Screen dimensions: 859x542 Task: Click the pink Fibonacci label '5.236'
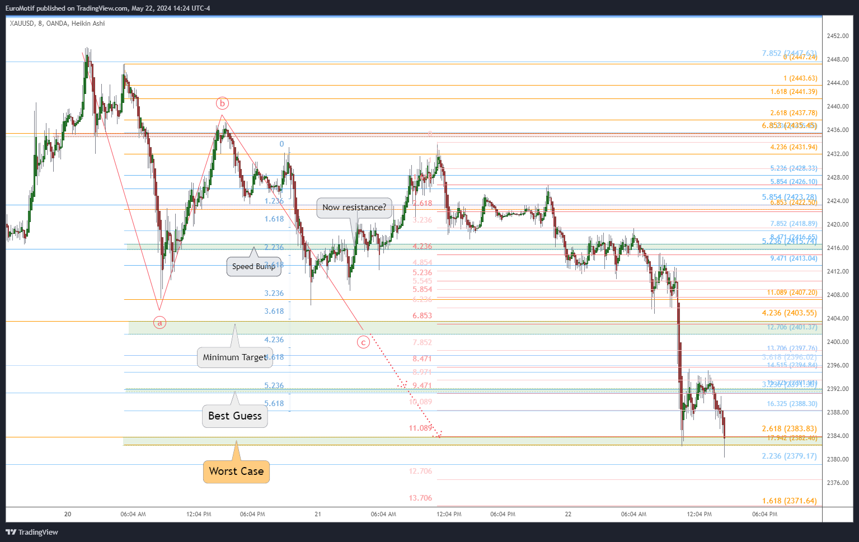[423, 272]
